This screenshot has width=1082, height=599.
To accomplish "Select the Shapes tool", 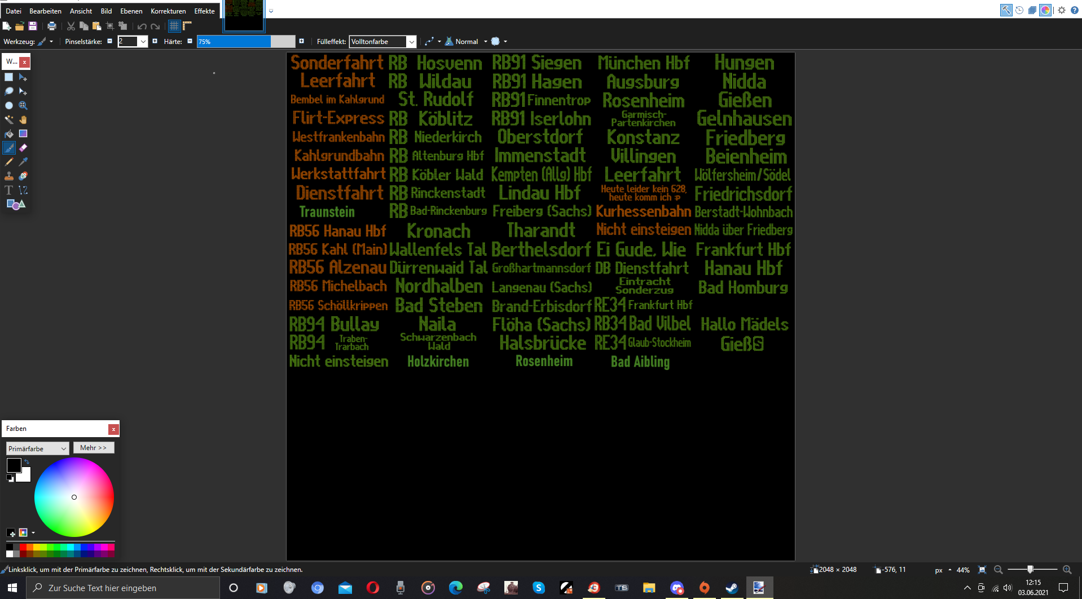I will [16, 204].
